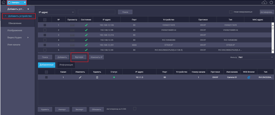275x115 pixels.
Task: Open Изображение in the sidebar menu
Action: pyautogui.click(x=15, y=30)
